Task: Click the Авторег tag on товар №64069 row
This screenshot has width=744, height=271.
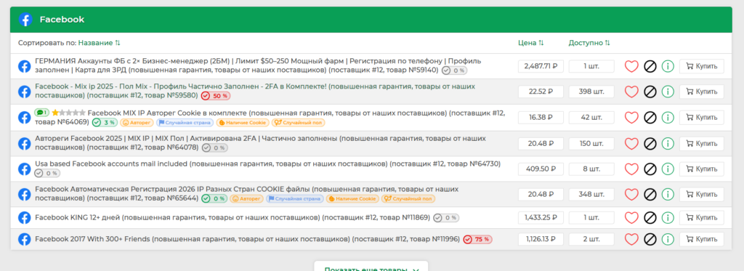Action: pos(137,123)
